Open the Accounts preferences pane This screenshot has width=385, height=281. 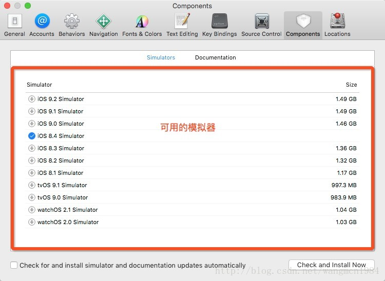42,25
